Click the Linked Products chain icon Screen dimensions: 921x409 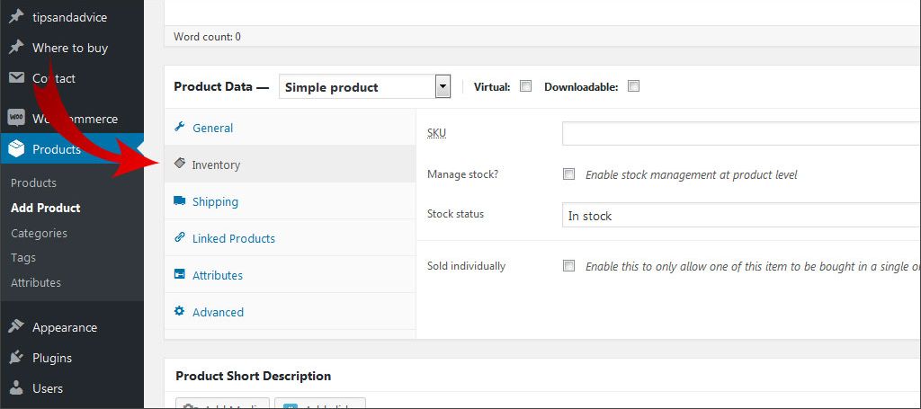(179, 238)
